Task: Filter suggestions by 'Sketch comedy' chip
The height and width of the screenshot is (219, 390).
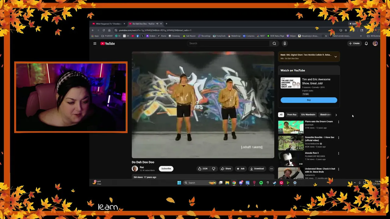Action: point(325,115)
